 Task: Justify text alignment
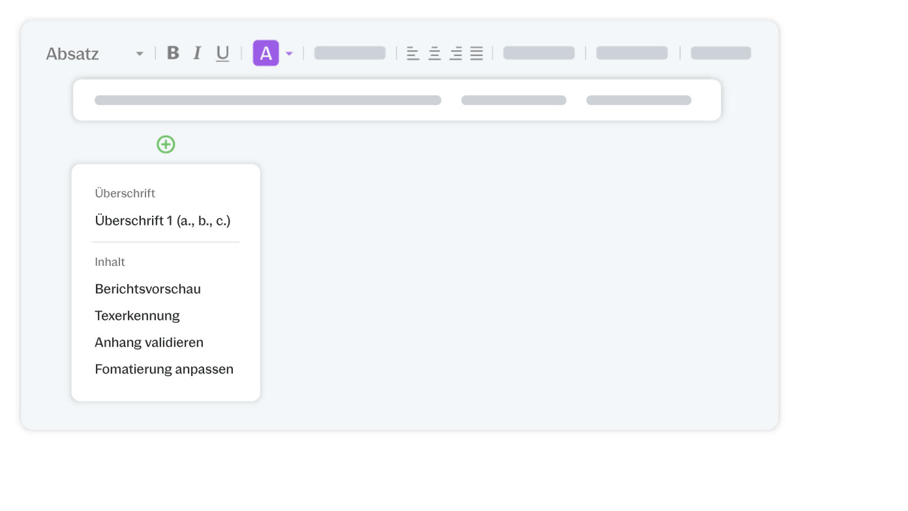pos(477,53)
